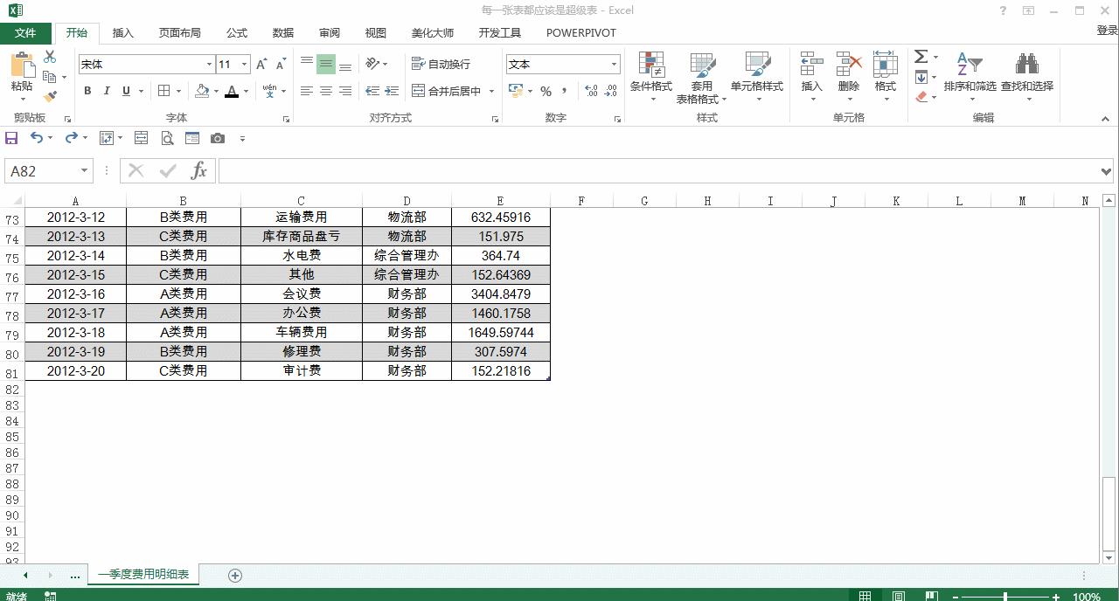Viewport: 1119px width, 601px height.
Task: Decrease font size with the small A icon
Action: (x=281, y=64)
